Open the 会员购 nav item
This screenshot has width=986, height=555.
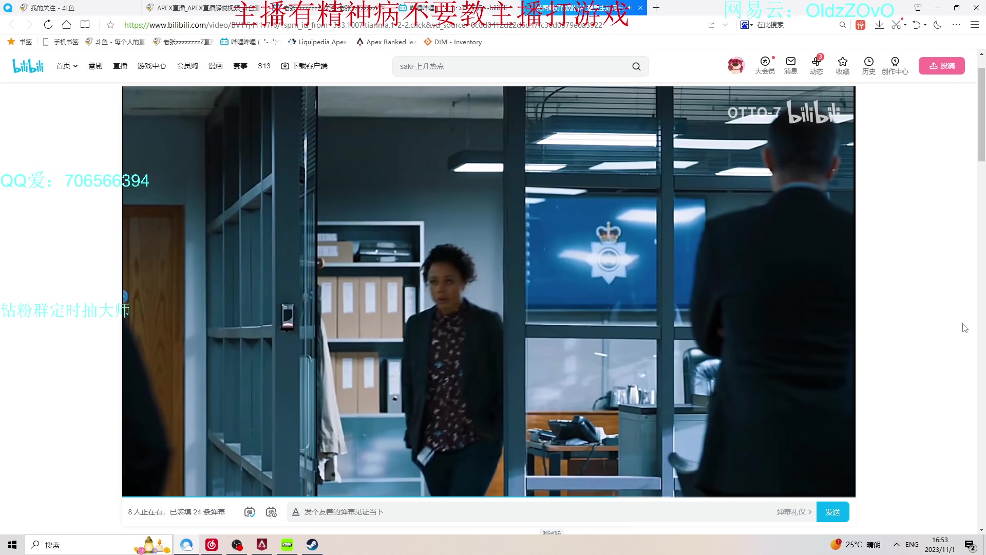point(187,66)
